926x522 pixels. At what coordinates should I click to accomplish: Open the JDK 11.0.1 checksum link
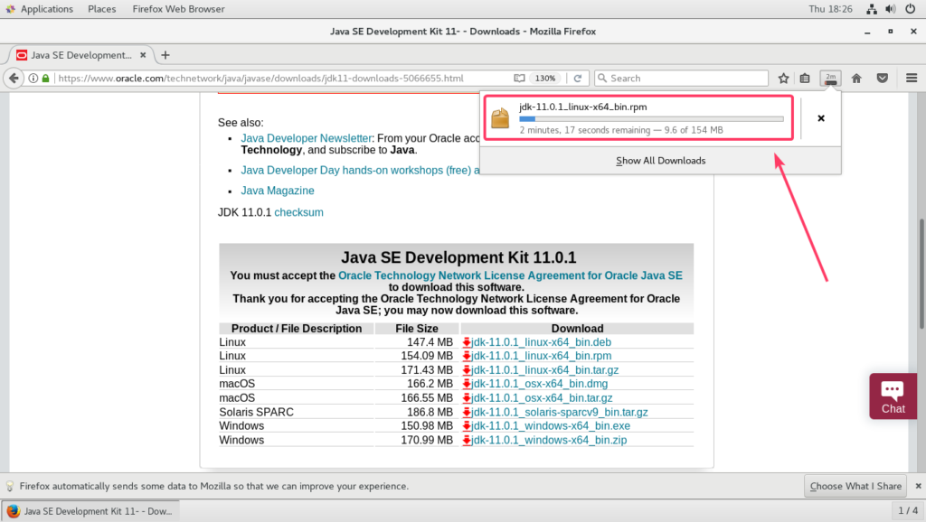pyautogui.click(x=298, y=212)
